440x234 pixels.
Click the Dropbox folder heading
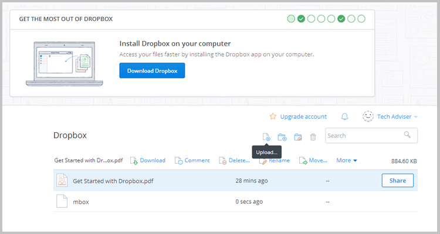70,135
